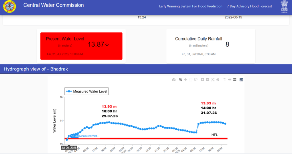Click the first data point on hydrograph

click(67, 140)
